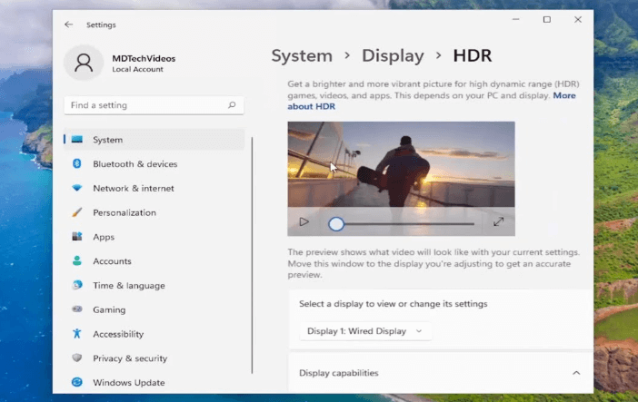
Task: Open Time & language settings
Action: pyautogui.click(x=128, y=286)
